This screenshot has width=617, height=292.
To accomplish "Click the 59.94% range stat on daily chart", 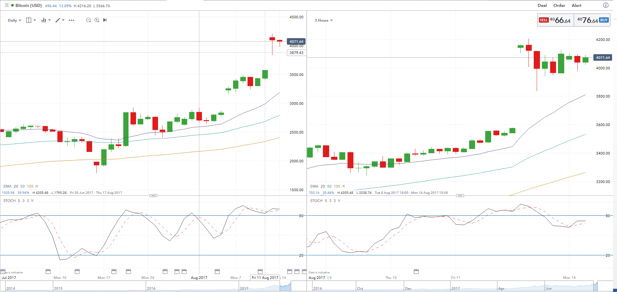I will (23, 193).
